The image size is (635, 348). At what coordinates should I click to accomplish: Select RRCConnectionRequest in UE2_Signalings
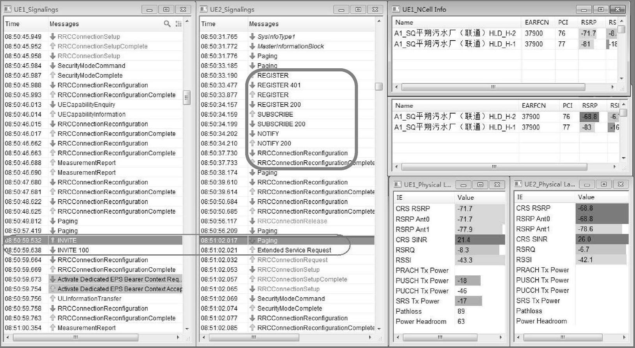pyautogui.click(x=287, y=260)
